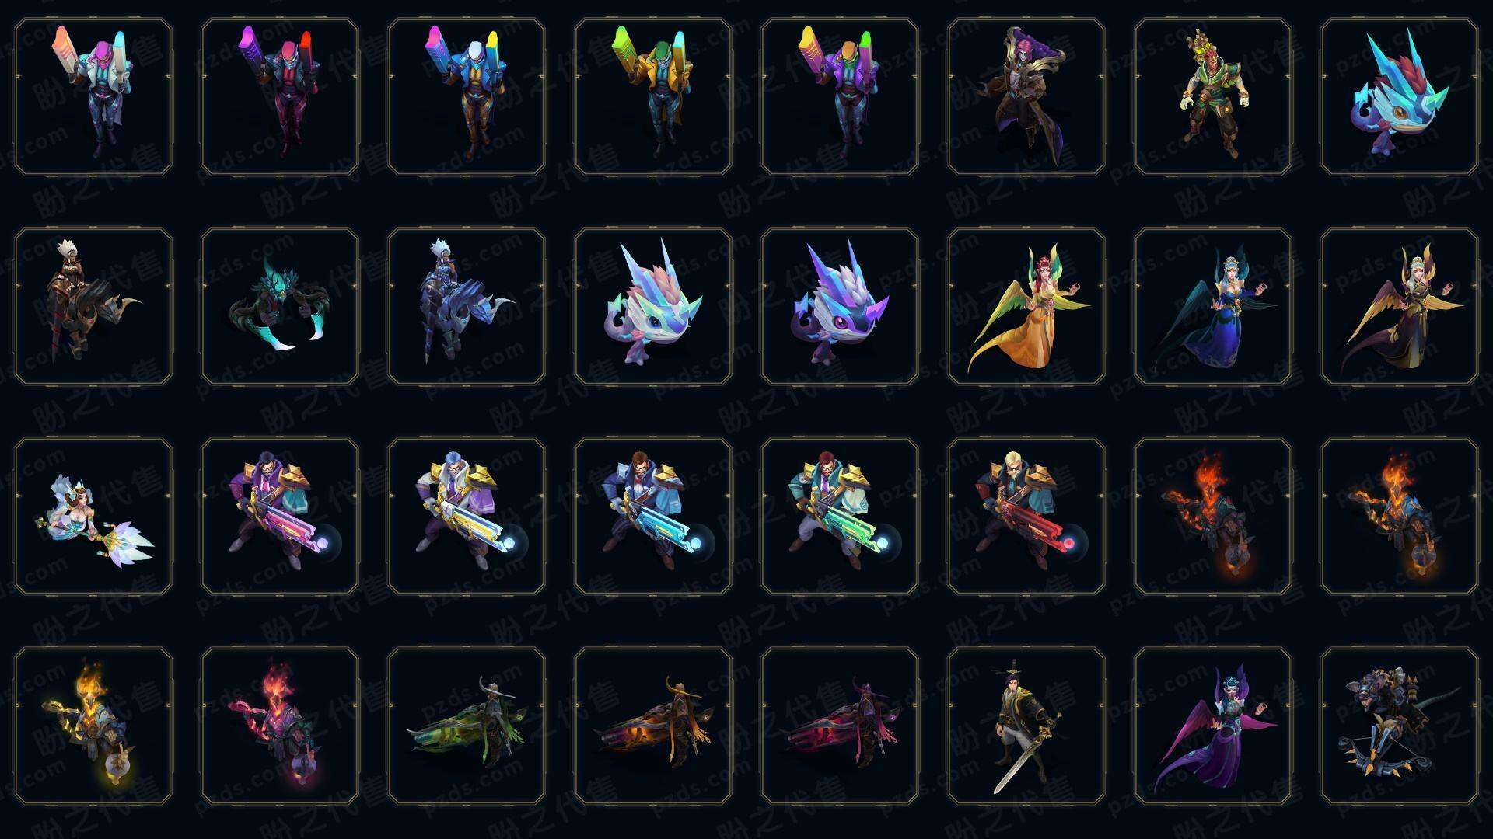Screen dimensions: 1493x839
Task: Select the mounted rider with blue armor
Action: (466, 306)
